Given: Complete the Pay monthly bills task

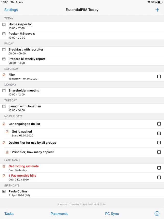Looking at the screenshot, I should coord(159,177).
